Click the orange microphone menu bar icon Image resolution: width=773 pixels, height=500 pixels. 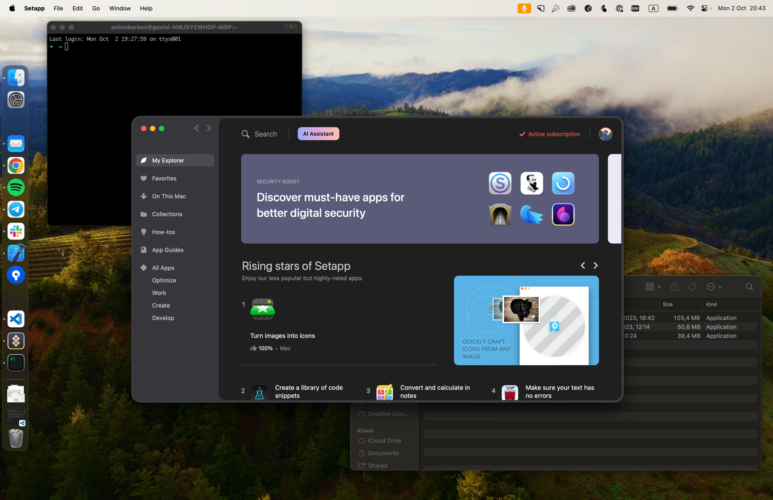[x=524, y=8]
